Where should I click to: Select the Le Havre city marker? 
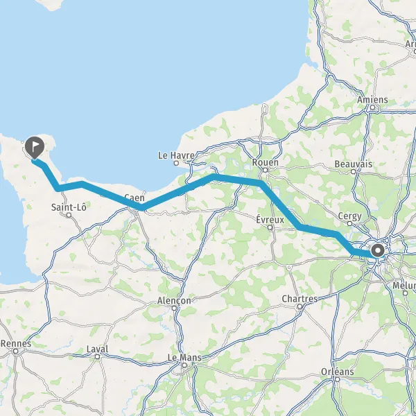176,163
